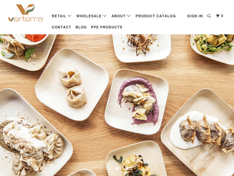
Task: Expand the Retail dropdown menu
Action: (x=61, y=16)
